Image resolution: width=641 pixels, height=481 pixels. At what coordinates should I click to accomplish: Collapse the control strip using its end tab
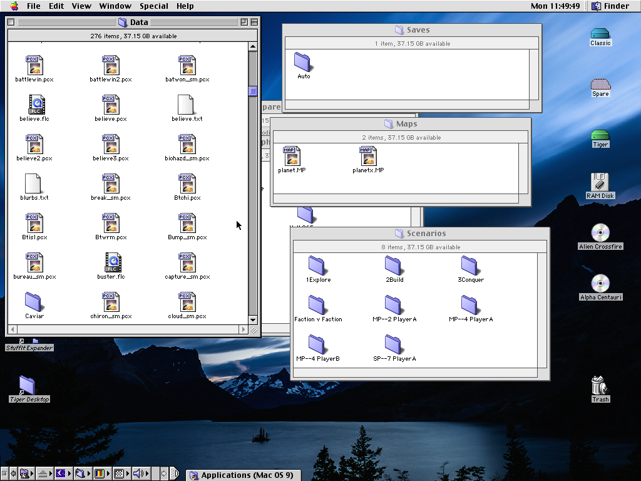(175, 473)
